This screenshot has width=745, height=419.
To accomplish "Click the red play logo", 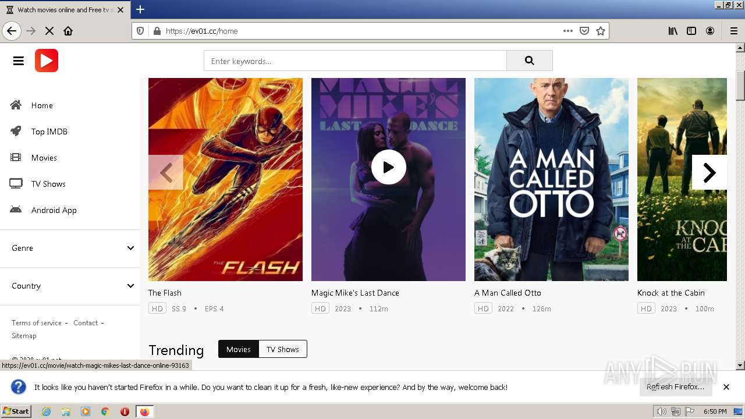I will pyautogui.click(x=47, y=61).
